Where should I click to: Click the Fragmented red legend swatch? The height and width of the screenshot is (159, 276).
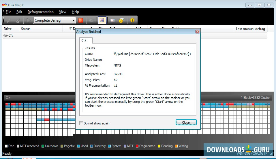click(137, 146)
